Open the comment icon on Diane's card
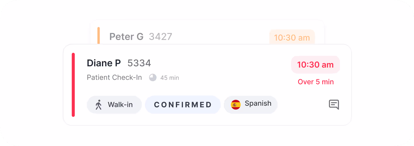This screenshot has height=146, width=414. point(334,105)
